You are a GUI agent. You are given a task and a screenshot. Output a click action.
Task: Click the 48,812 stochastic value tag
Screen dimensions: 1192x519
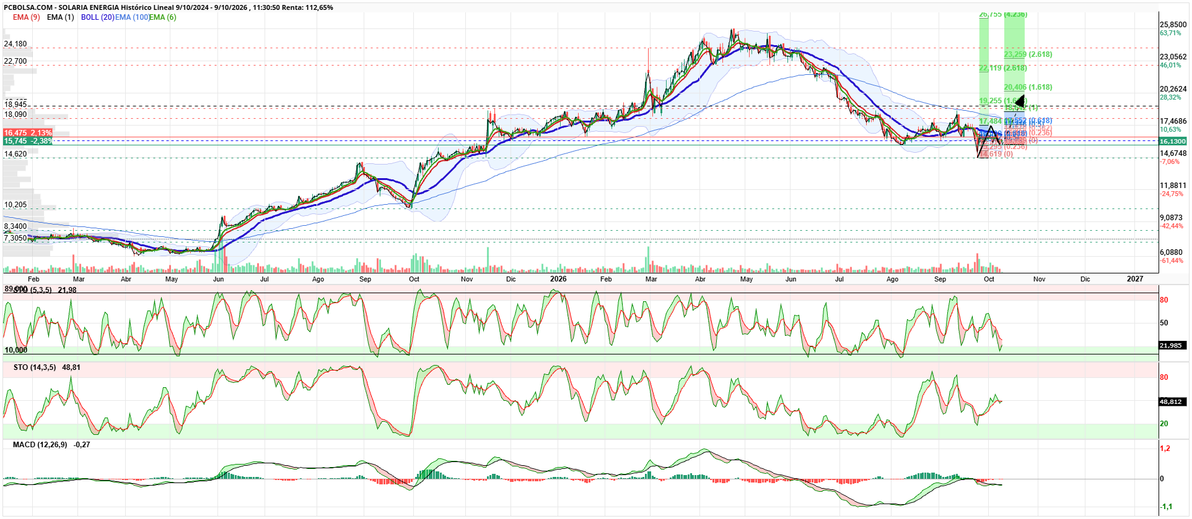1171,402
